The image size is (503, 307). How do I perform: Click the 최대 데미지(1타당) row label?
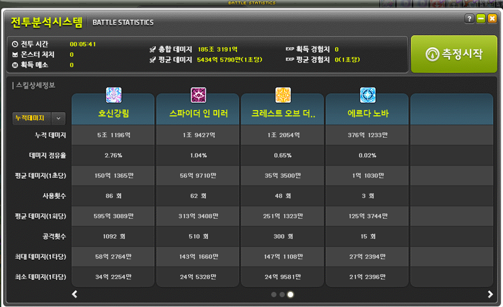pos(40,257)
